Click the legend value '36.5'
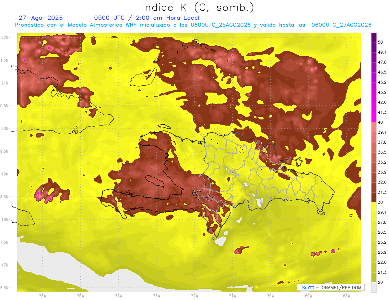Image resolution: width=389 pixels, height=300 pixels. click(x=382, y=152)
